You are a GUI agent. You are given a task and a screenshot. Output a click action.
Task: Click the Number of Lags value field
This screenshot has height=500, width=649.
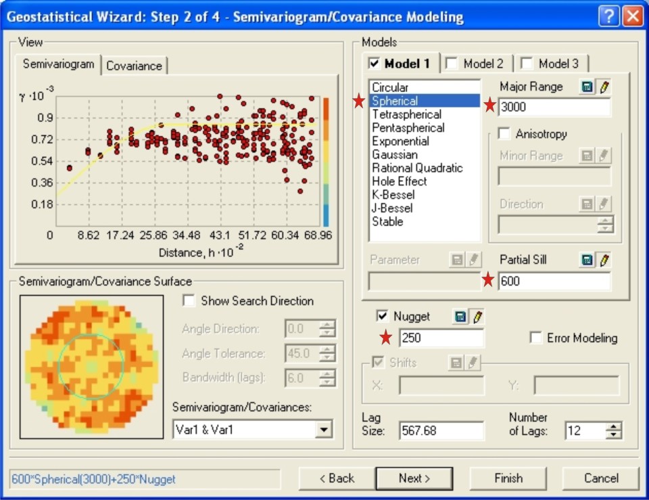click(585, 430)
